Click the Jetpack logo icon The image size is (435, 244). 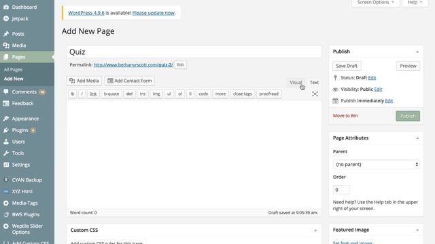click(x=6, y=18)
